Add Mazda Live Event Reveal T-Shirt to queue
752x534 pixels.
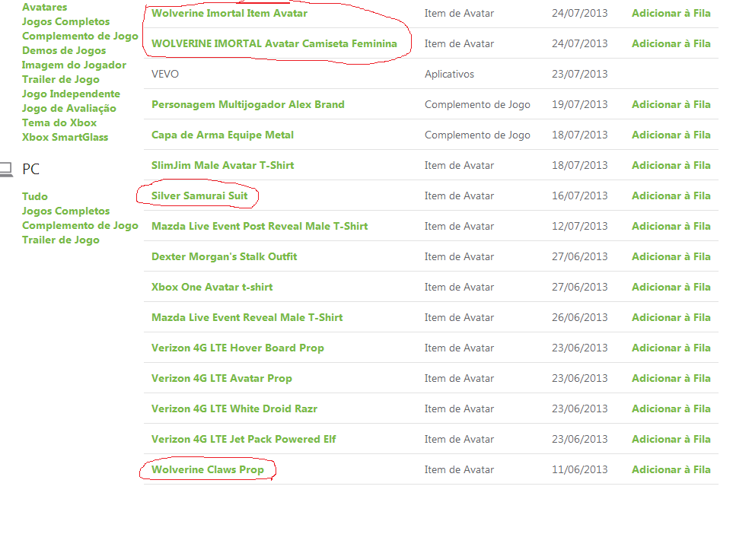[x=671, y=317]
